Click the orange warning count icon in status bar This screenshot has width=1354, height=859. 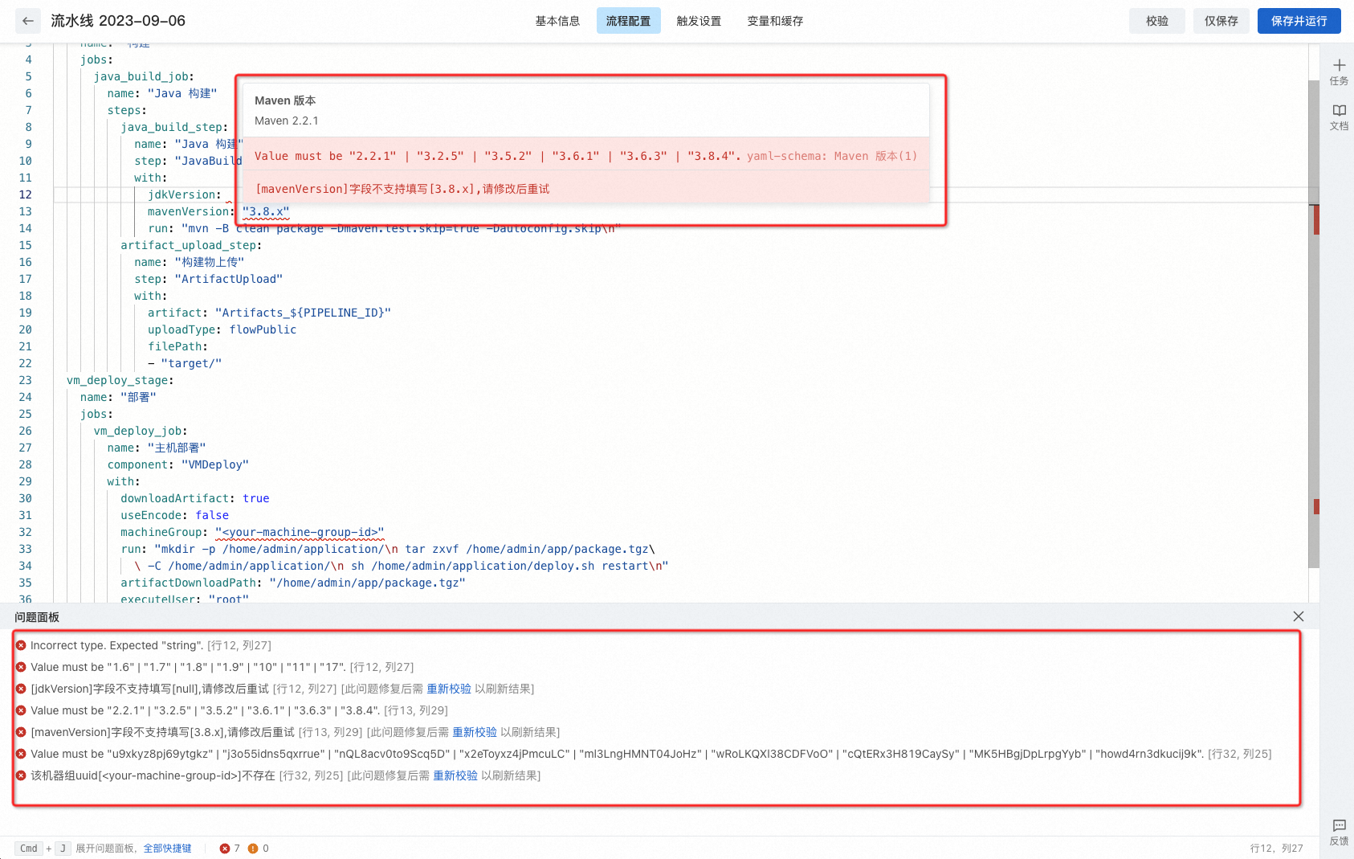tap(253, 849)
